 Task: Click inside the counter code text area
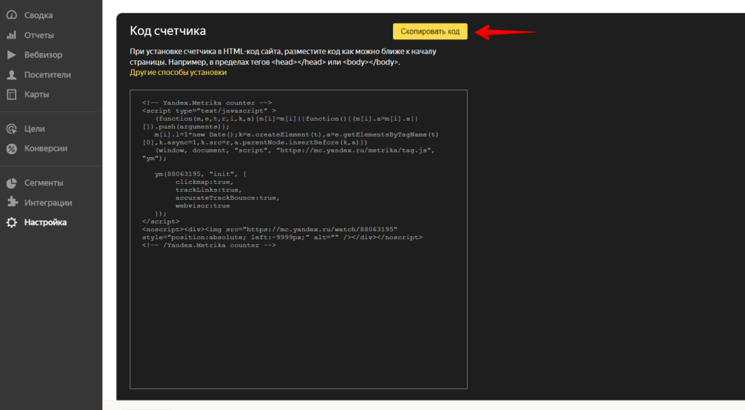click(x=298, y=239)
